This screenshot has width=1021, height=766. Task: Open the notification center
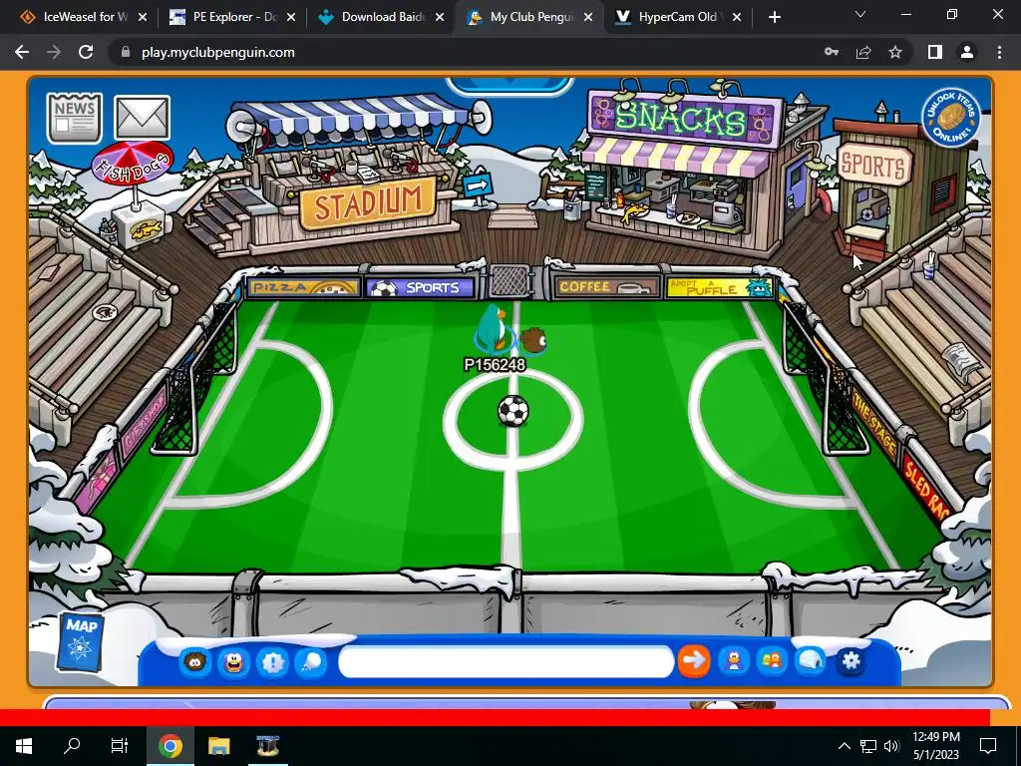click(988, 746)
